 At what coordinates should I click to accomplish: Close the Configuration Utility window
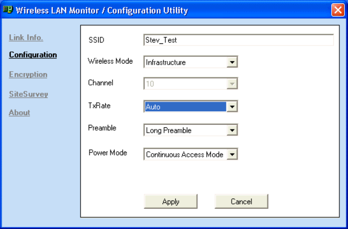coord(338,10)
